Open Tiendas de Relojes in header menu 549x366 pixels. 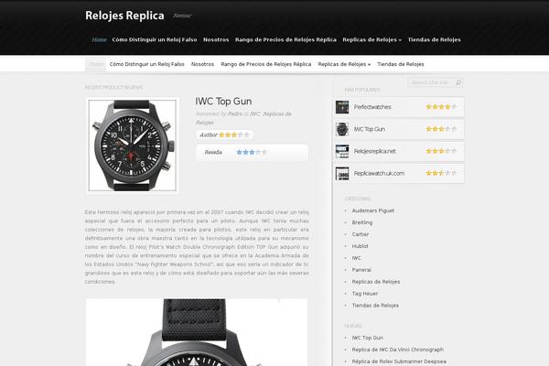pos(434,39)
